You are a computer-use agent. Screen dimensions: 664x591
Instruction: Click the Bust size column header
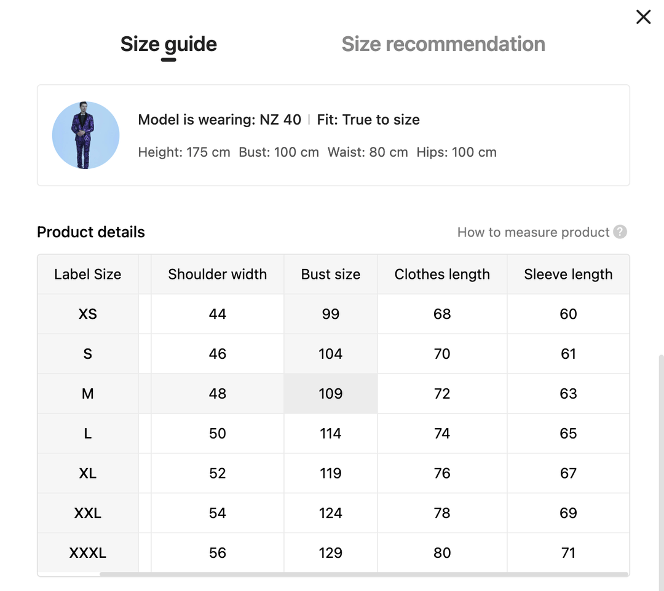tap(331, 275)
